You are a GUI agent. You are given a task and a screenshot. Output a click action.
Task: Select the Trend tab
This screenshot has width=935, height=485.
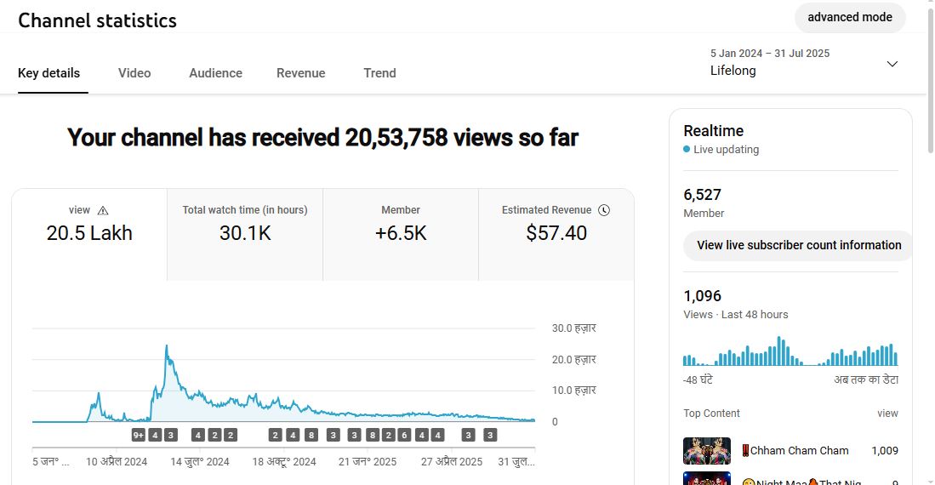point(379,73)
